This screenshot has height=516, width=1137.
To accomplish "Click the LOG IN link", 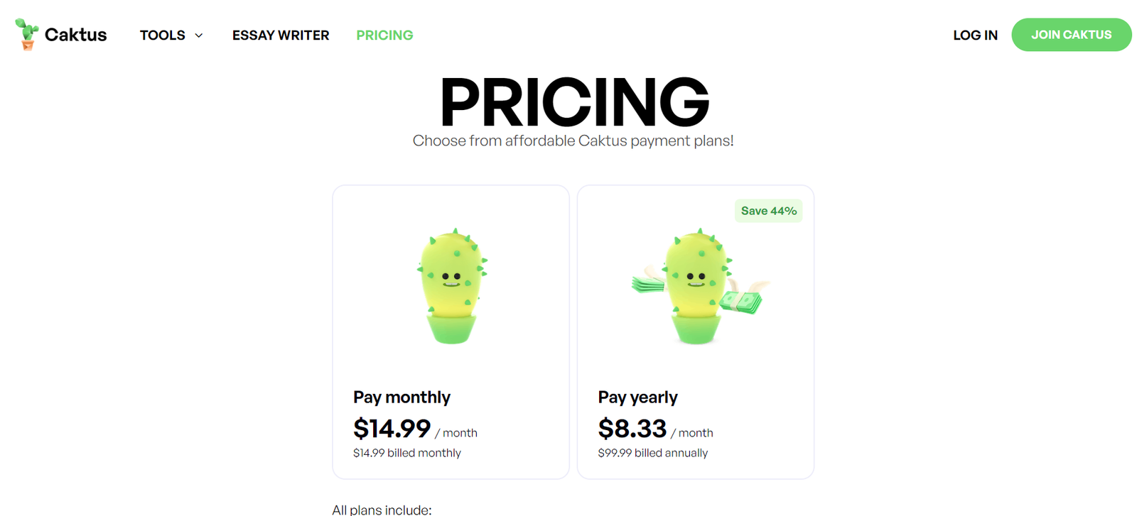I will [x=975, y=35].
